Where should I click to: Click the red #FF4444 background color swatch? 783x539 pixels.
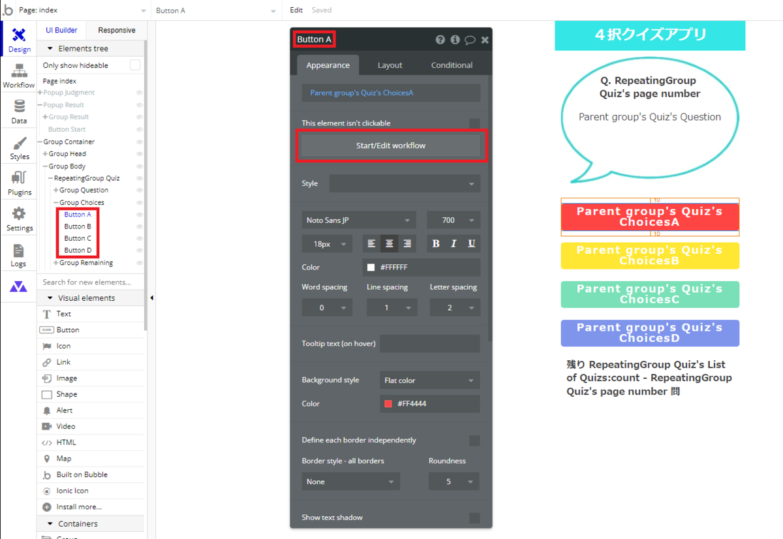(388, 404)
